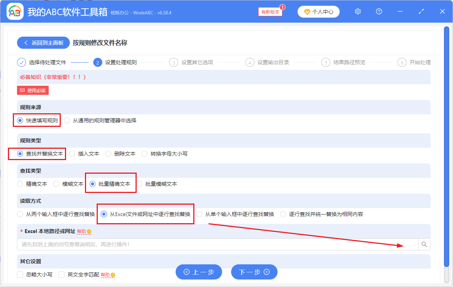
Task: Click the 下一步 next button
Action: (254, 272)
